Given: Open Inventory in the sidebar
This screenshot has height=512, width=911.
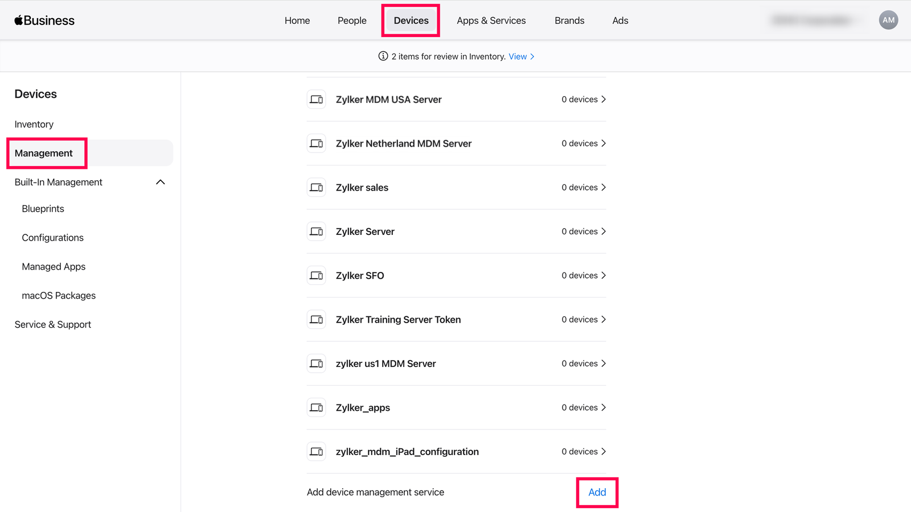Looking at the screenshot, I should coord(34,124).
